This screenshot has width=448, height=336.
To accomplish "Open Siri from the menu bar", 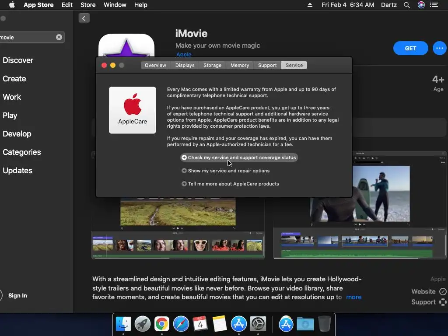I will click(x=421, y=5).
